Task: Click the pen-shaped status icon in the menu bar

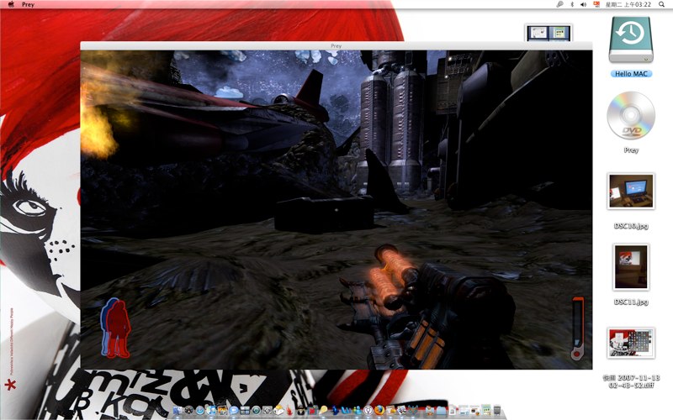Action: tap(559, 4)
